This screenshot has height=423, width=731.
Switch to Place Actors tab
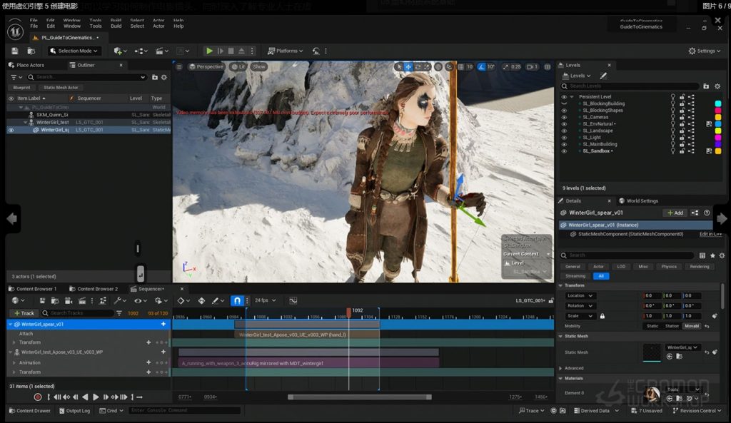(x=26, y=65)
